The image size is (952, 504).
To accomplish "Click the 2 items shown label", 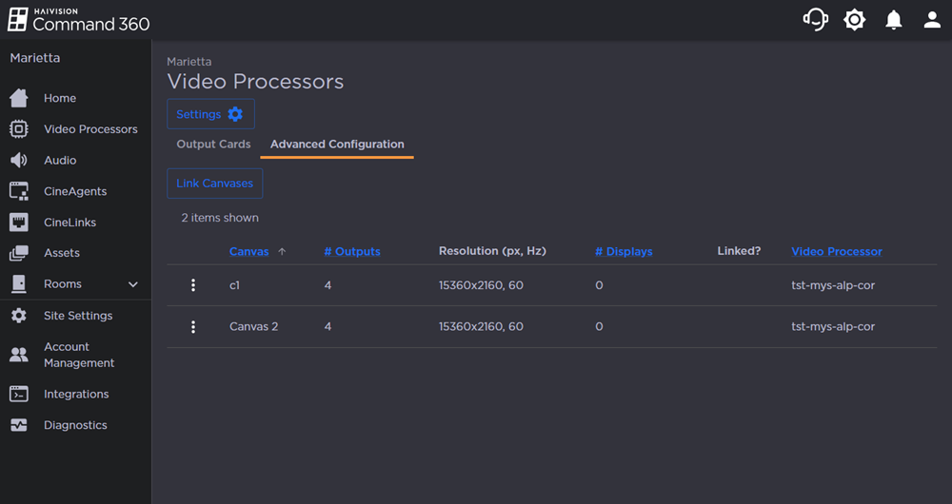I will [x=220, y=218].
